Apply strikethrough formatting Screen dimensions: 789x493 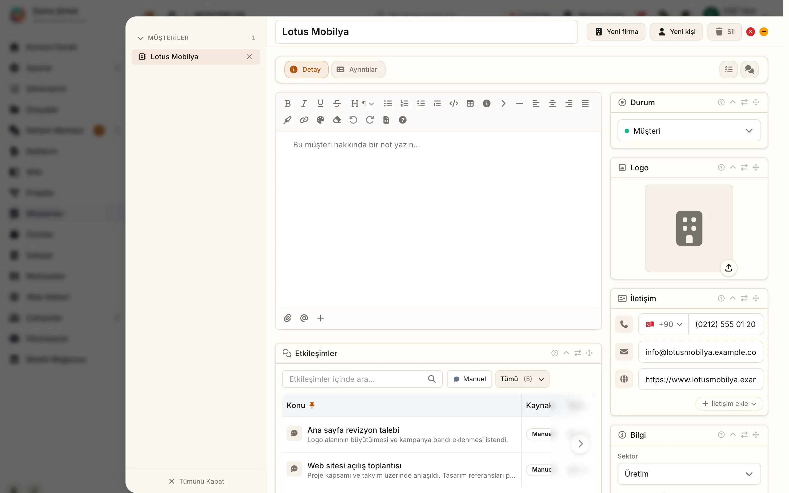[337, 103]
